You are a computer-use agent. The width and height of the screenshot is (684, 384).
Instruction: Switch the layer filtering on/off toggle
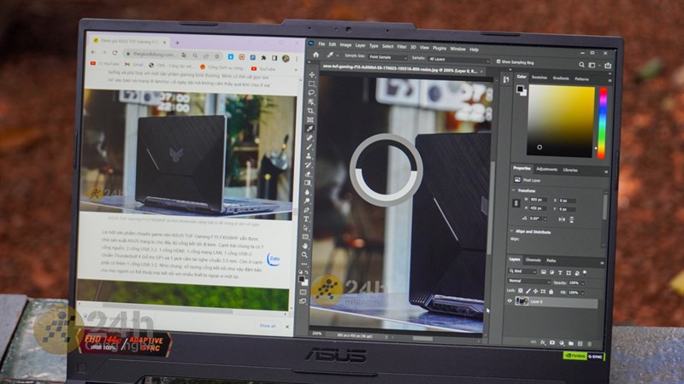pos(585,273)
